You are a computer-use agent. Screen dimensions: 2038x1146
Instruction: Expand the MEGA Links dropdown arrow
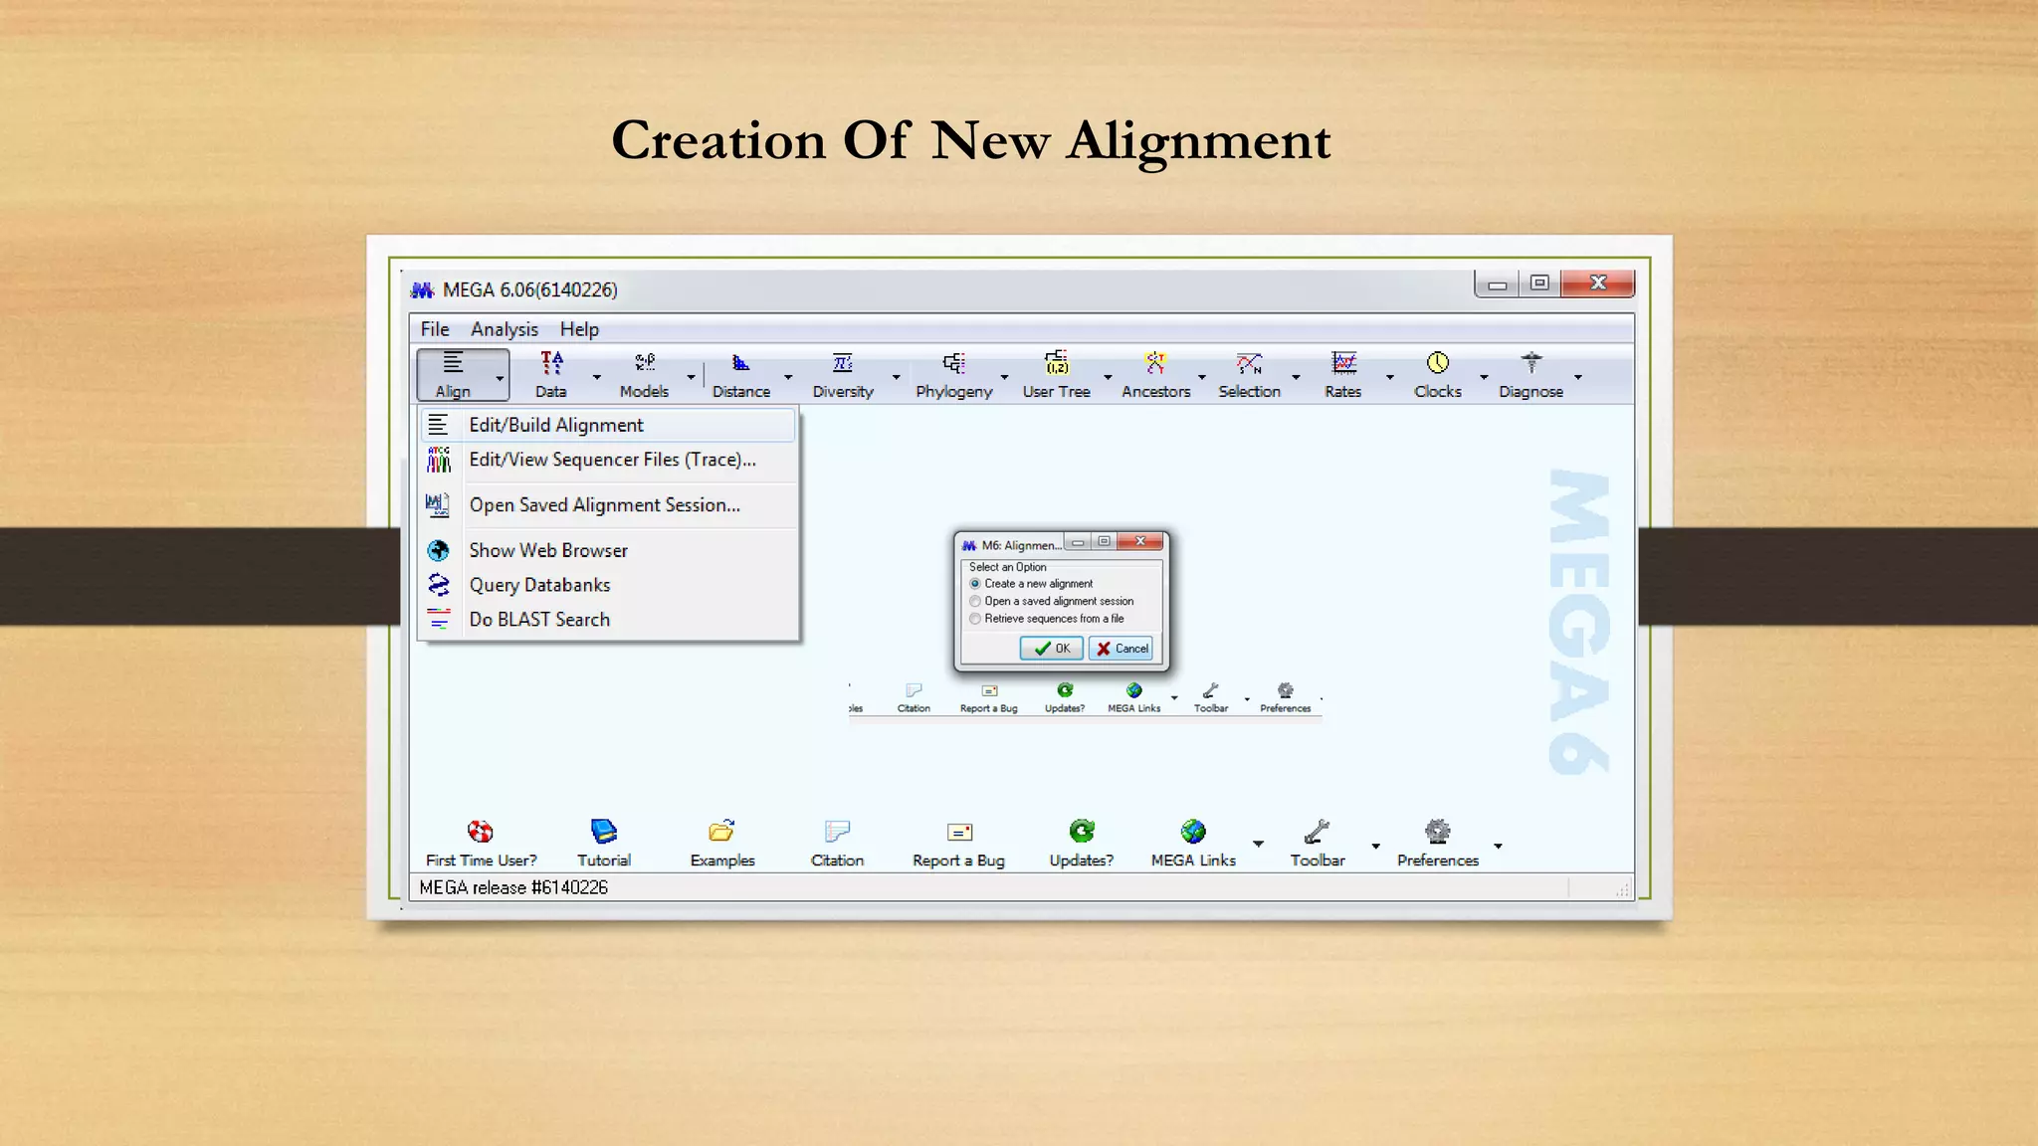tap(1259, 845)
